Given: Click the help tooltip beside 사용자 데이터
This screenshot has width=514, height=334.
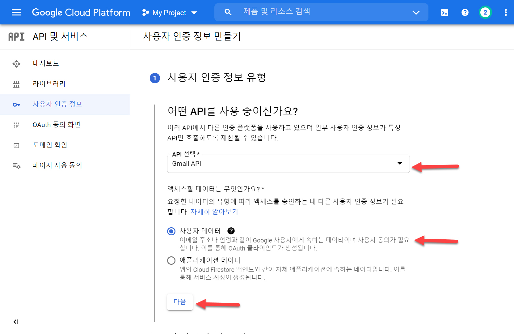Looking at the screenshot, I should coord(231,231).
